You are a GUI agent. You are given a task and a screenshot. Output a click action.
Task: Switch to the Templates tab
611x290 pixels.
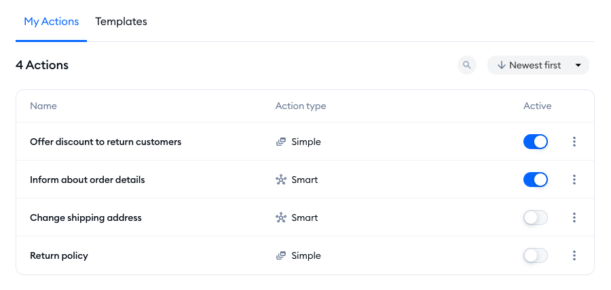coord(122,22)
